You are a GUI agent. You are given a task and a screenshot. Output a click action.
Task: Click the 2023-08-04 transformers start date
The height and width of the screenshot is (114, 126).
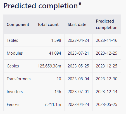tap(78, 79)
